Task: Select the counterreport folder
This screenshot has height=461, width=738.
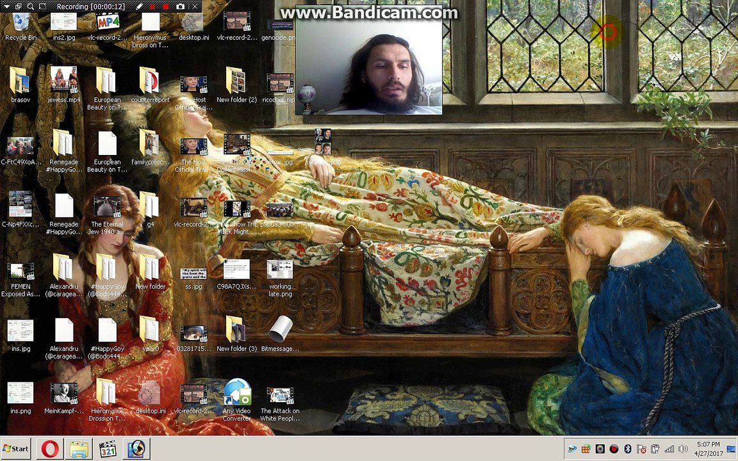Action: [x=150, y=85]
